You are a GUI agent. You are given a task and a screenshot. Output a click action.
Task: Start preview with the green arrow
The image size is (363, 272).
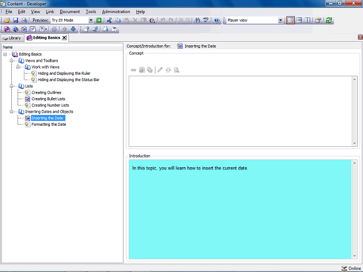(99, 20)
